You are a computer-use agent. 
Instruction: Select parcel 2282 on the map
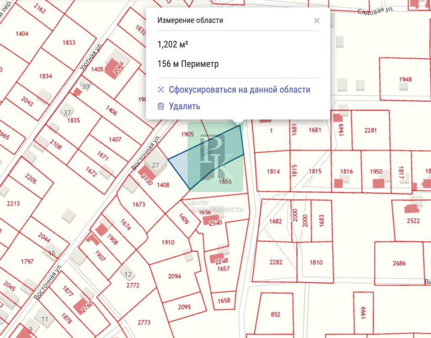pyautogui.click(x=276, y=262)
